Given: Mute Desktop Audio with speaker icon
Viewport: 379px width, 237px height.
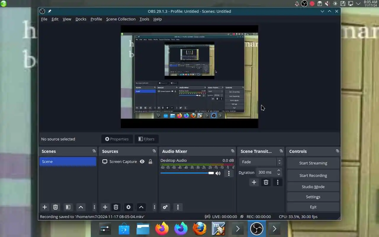Looking at the screenshot, I should tap(218, 173).
